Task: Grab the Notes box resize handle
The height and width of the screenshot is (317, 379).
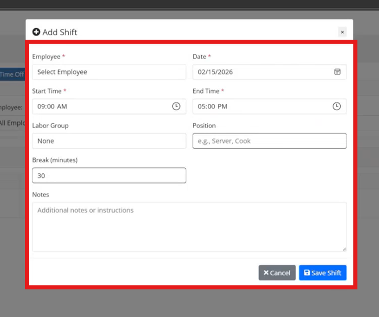Action: tap(344, 249)
